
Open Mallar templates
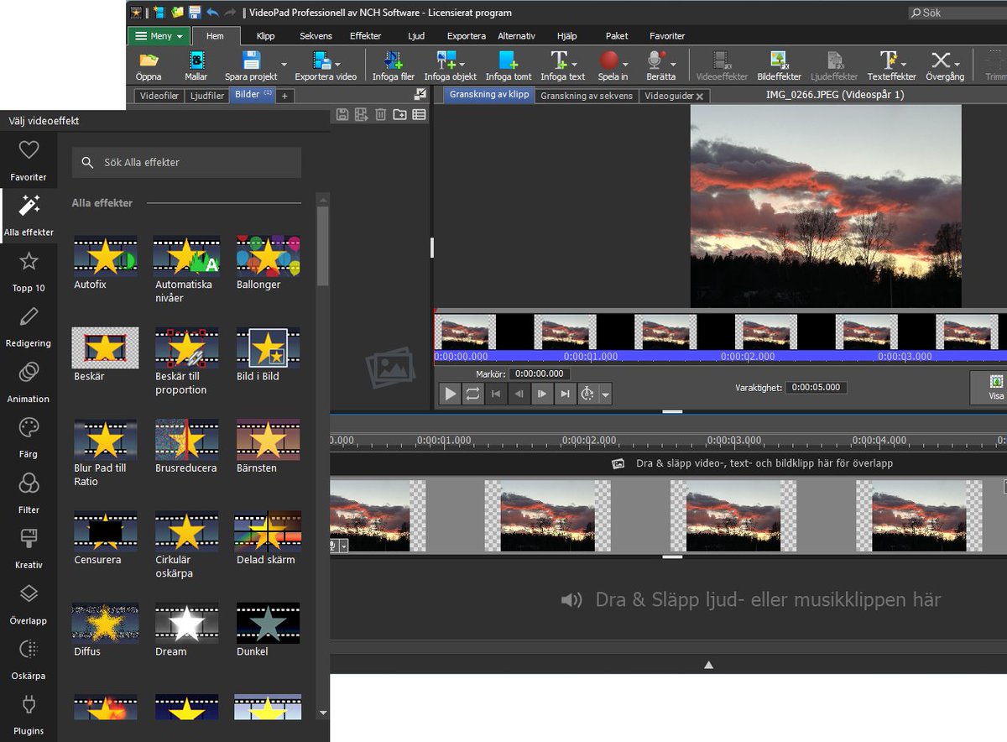pos(196,60)
